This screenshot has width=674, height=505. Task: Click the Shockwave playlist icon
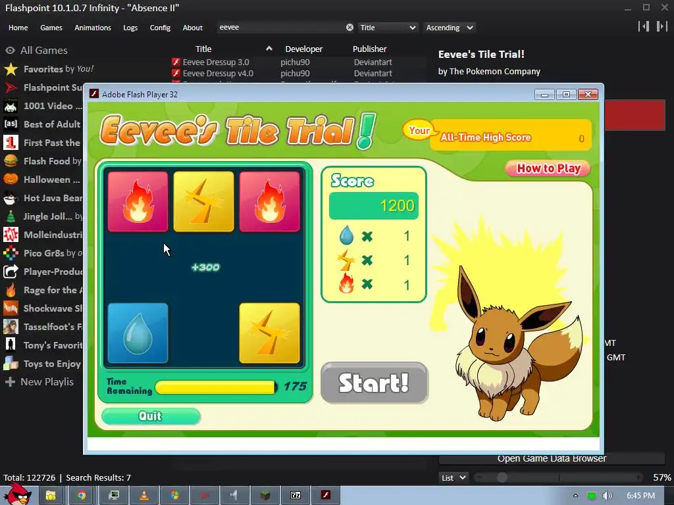pos(11,308)
